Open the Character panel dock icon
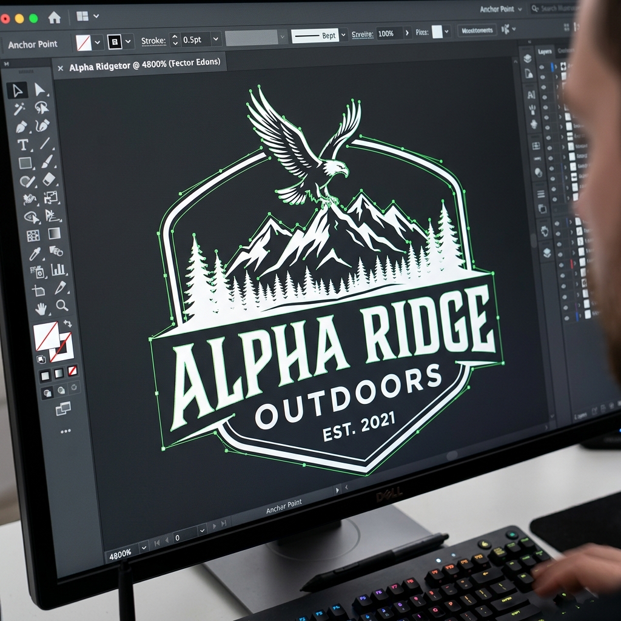Screen dimensions: 621x621 click(531, 95)
